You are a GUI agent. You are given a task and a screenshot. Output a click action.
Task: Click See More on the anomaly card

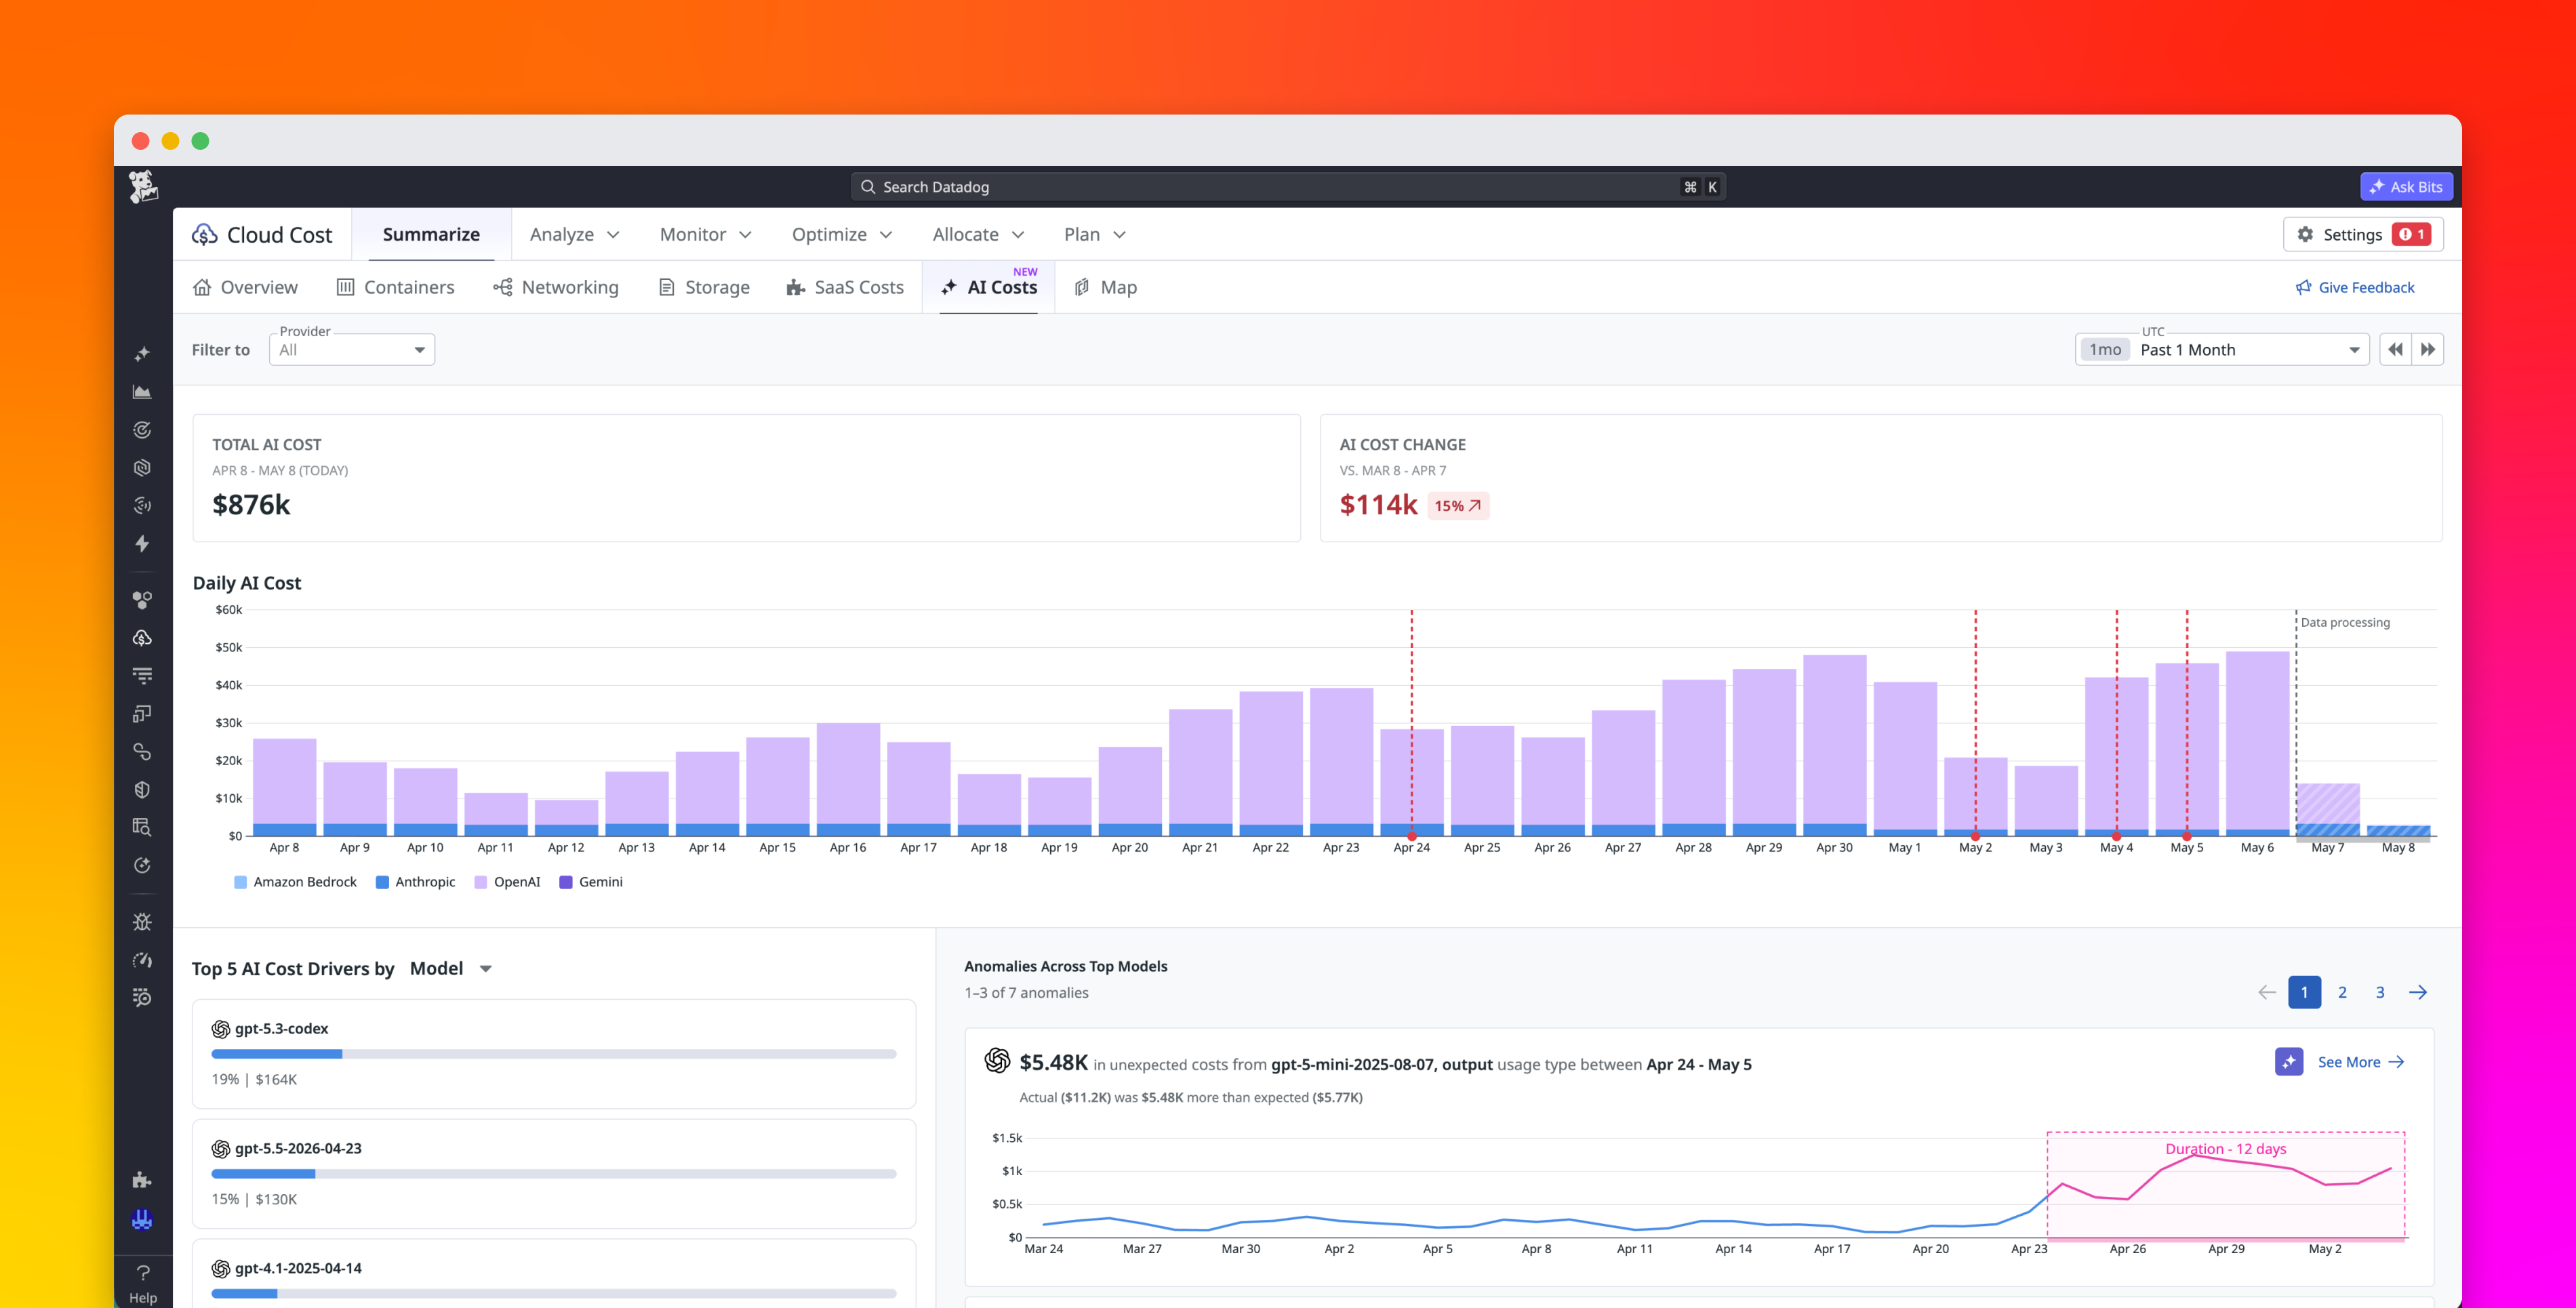coord(2361,1062)
